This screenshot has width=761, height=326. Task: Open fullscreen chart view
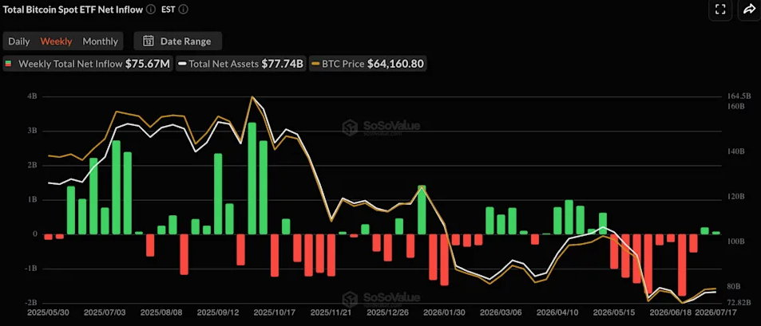720,10
